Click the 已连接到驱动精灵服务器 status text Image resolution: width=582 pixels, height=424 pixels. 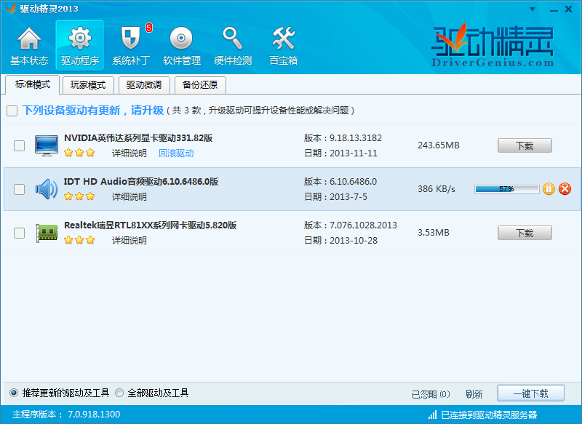point(489,415)
